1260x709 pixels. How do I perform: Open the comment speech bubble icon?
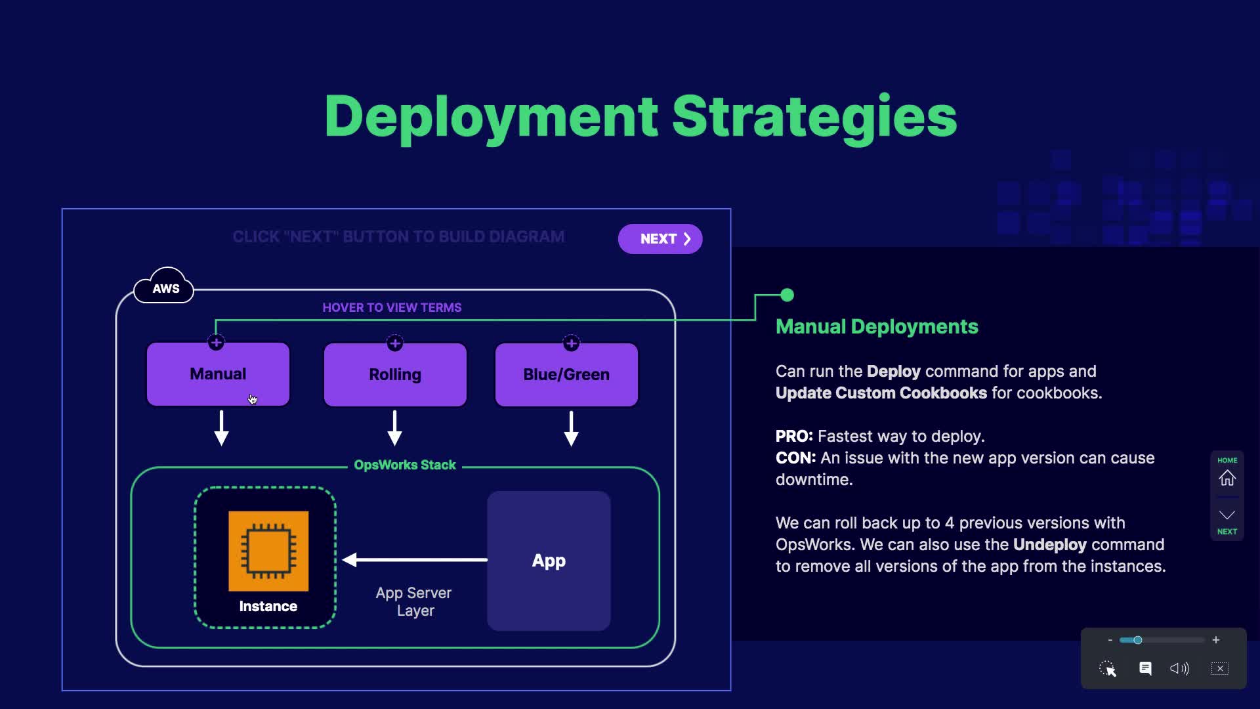1145,668
